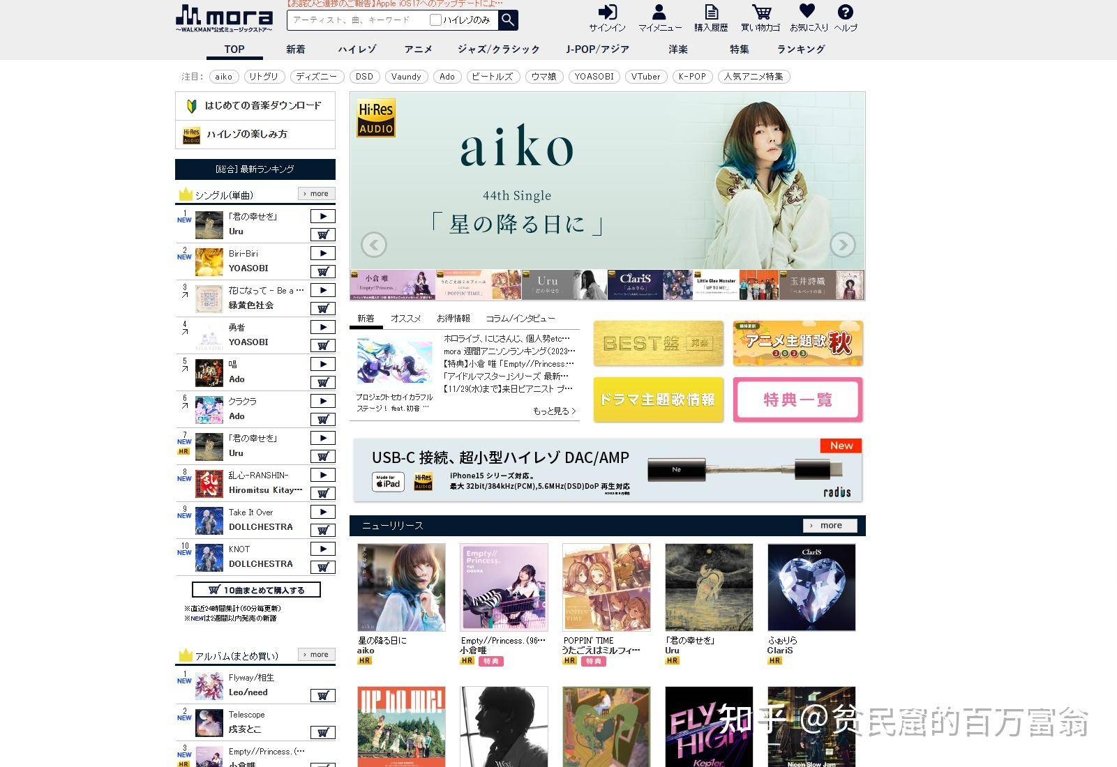
Task: Open Empty//Princess album cover
Action: pos(504,587)
